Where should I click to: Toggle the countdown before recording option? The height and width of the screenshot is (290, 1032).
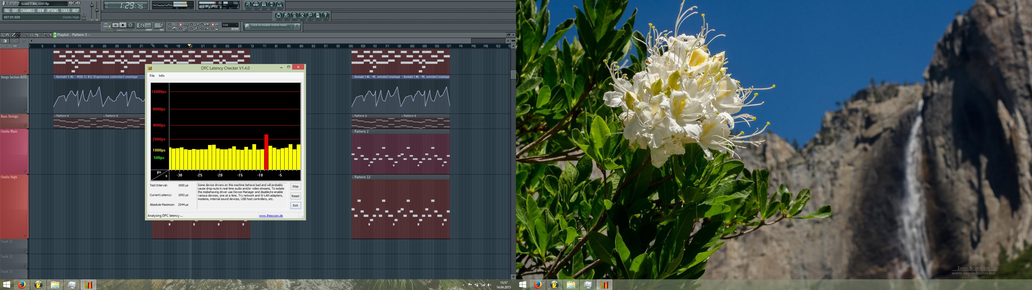coord(180,24)
